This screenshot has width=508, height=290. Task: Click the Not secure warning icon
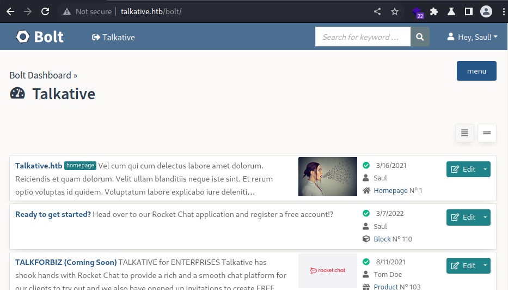click(67, 11)
